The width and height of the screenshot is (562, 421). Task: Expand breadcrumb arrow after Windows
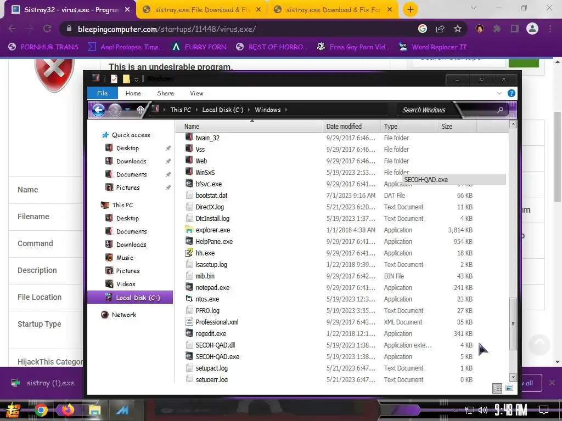286,110
